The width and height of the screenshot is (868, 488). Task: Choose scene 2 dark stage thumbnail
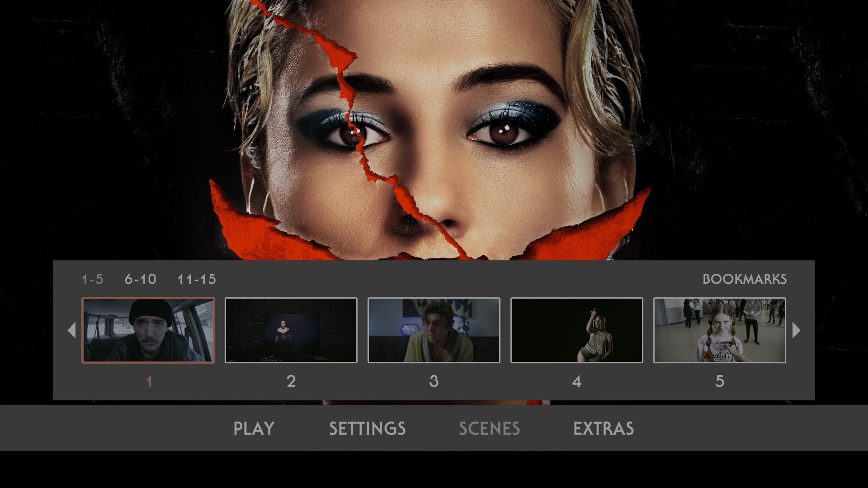tap(291, 330)
